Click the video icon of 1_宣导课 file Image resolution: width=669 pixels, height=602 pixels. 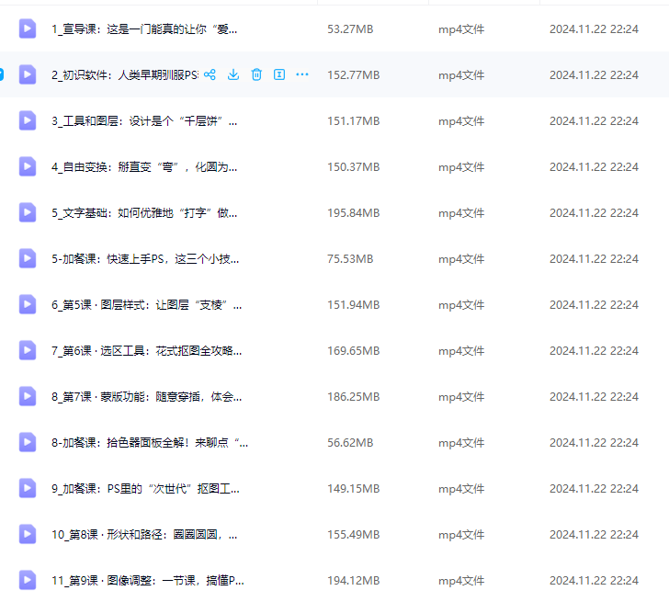click(x=28, y=28)
